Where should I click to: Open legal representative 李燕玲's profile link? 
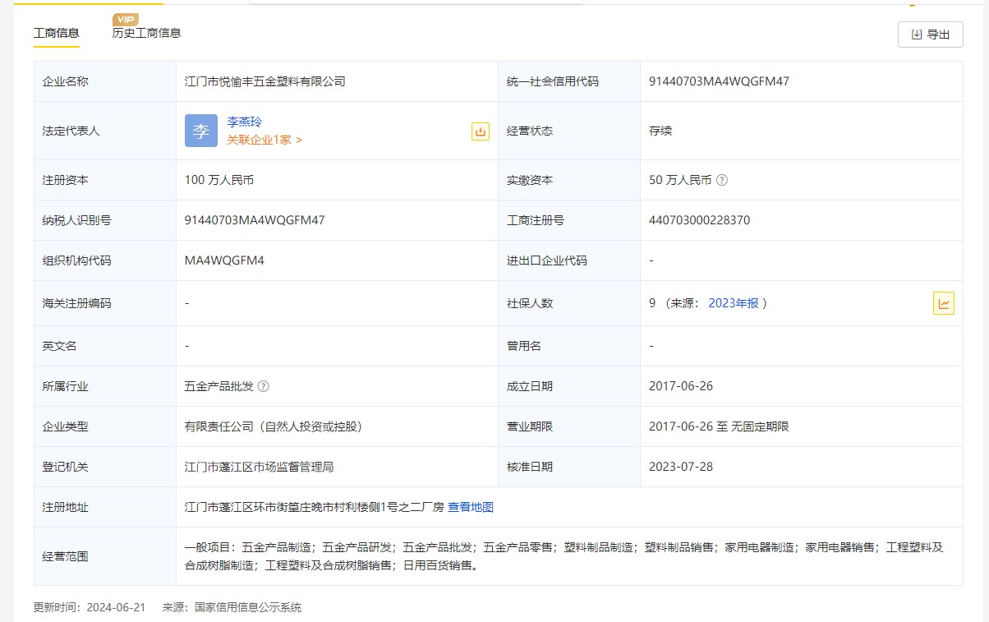(245, 122)
